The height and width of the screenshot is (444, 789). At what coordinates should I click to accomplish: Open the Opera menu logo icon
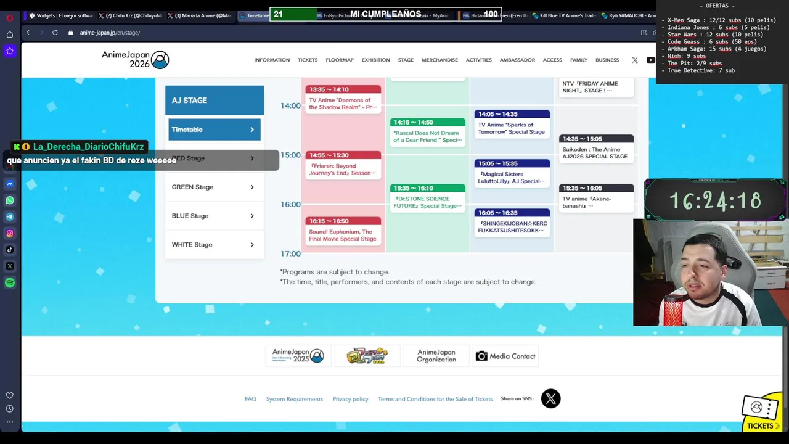click(10, 18)
